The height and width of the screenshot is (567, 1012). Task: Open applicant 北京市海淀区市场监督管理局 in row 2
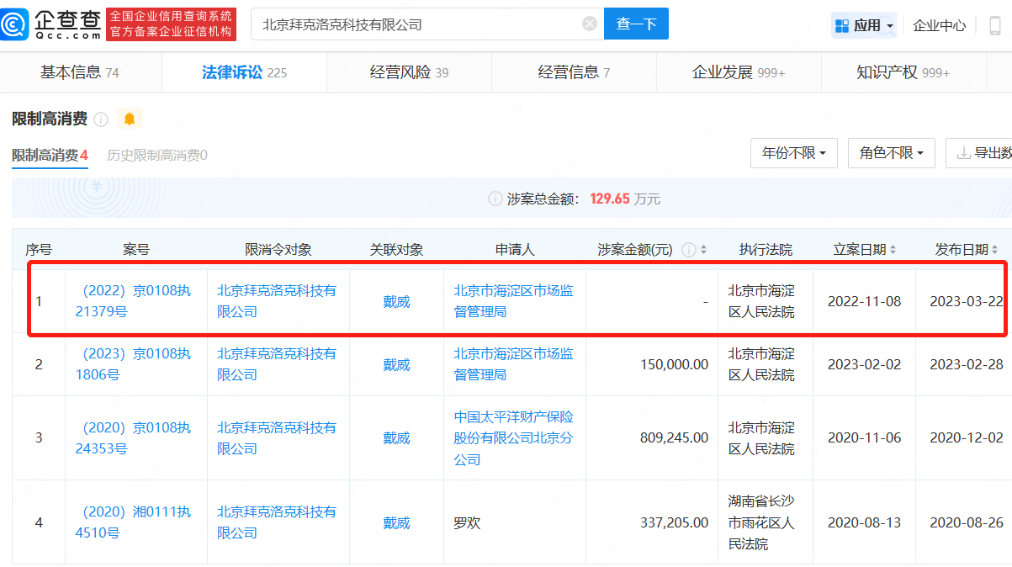[514, 364]
